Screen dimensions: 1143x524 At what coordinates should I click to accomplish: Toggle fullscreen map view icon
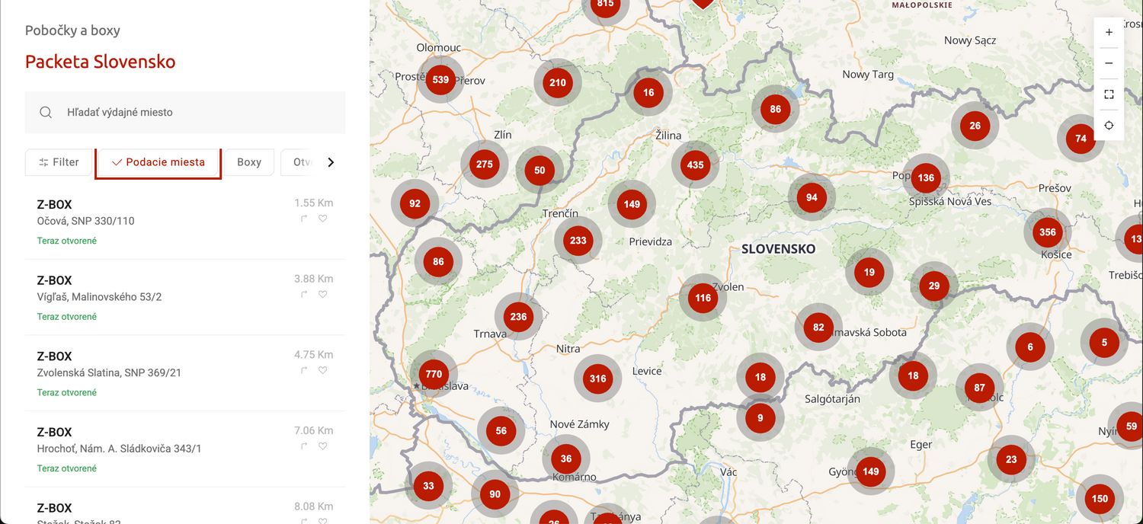pyautogui.click(x=1109, y=94)
